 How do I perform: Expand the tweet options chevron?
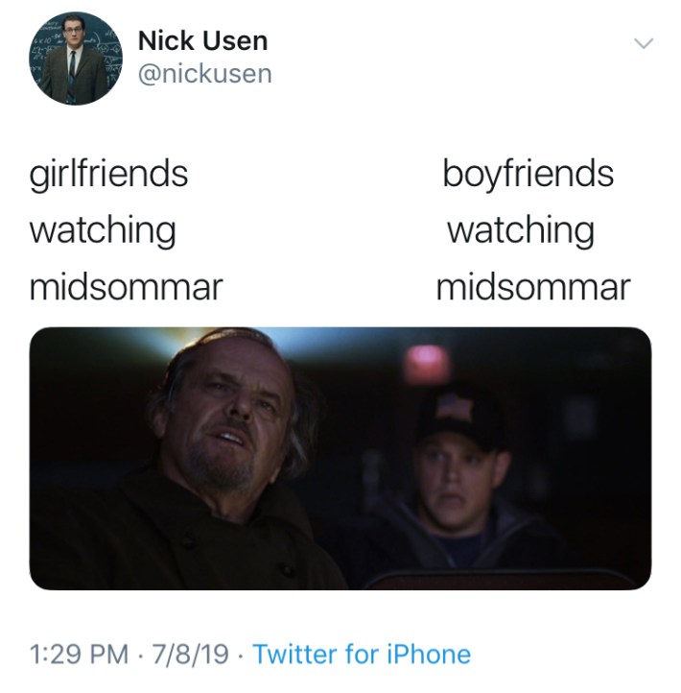pyautogui.click(x=643, y=43)
